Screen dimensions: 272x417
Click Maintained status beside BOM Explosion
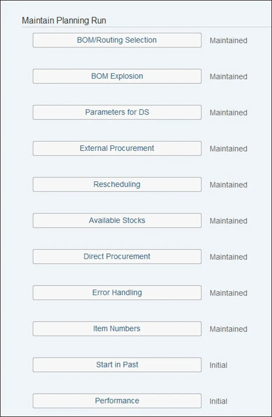(x=228, y=77)
